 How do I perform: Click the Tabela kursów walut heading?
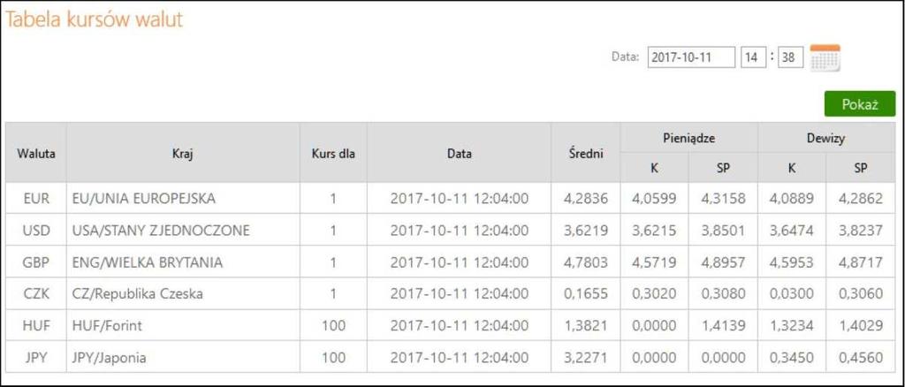[94, 19]
